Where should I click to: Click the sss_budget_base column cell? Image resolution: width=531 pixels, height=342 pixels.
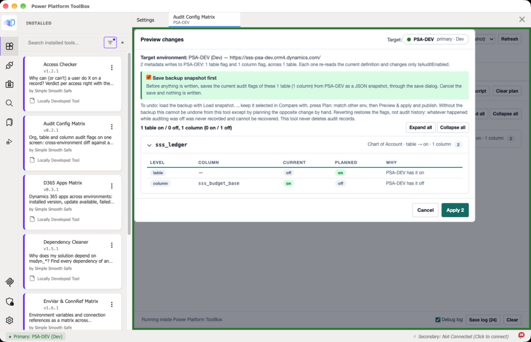click(219, 183)
